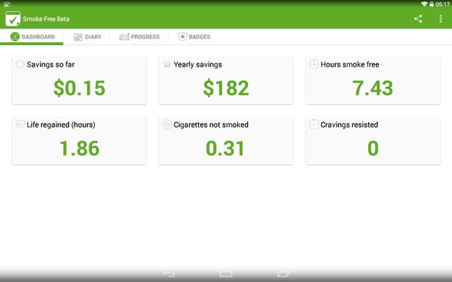Go to the Progress tab
Image resolution: width=452 pixels, height=282 pixels.
[139, 37]
